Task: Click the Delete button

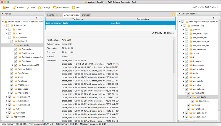Action: pyautogui.click(x=169, y=33)
